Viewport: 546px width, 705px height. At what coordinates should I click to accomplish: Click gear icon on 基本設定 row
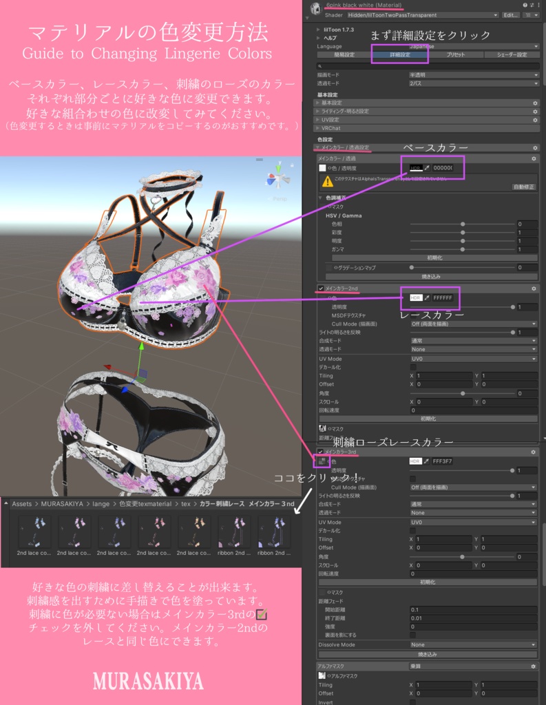[x=535, y=103]
